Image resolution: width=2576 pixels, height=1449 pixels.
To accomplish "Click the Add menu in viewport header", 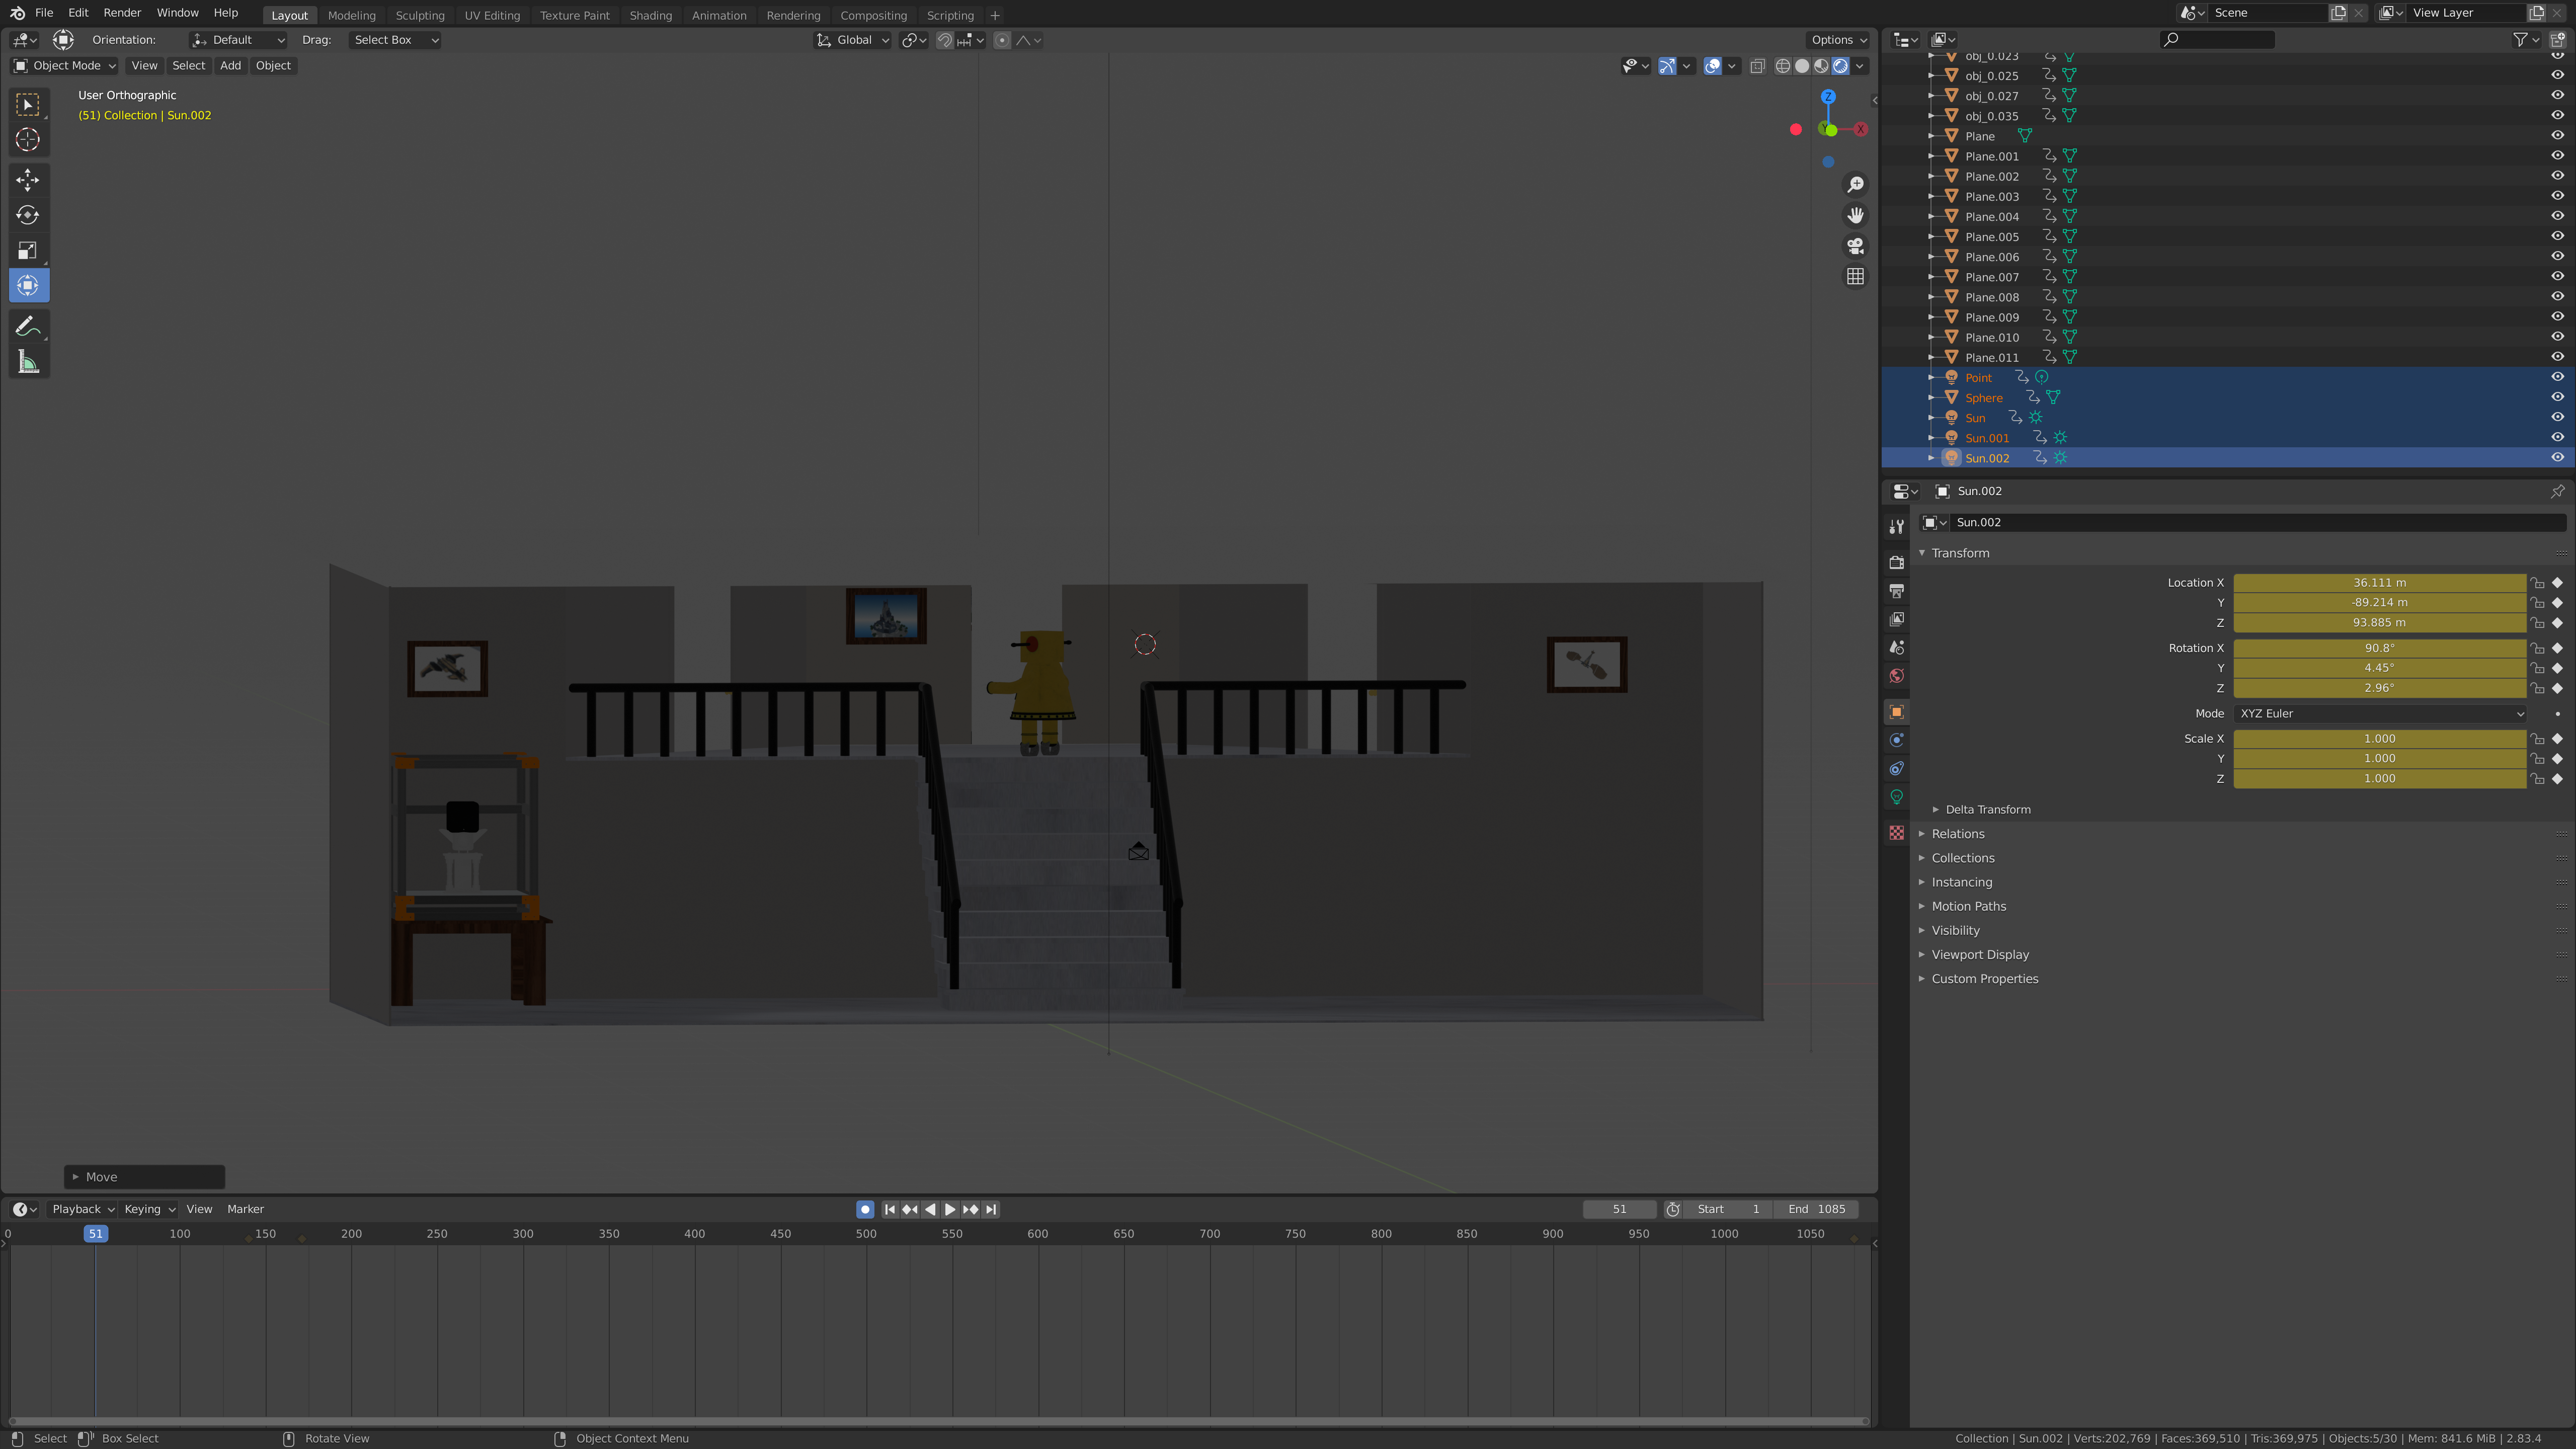I will point(230,65).
